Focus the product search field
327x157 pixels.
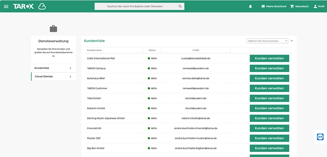[135, 7]
